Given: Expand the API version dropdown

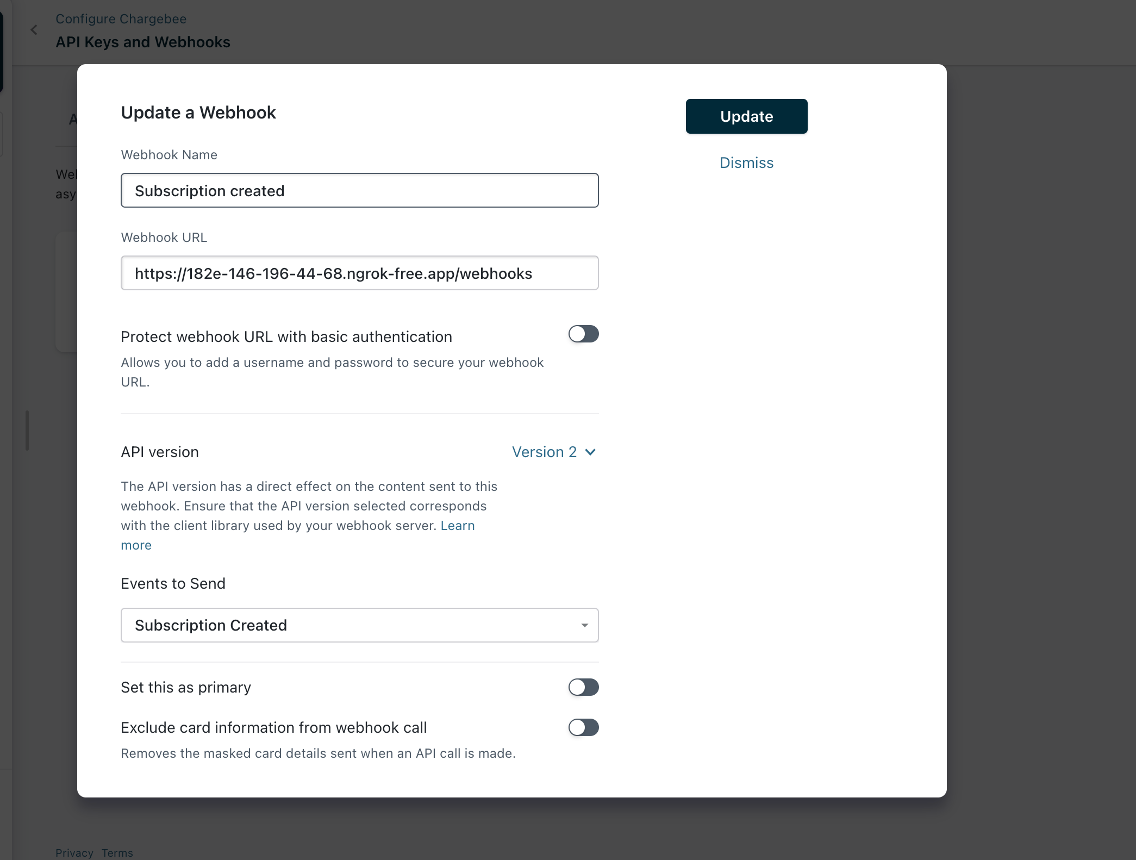Looking at the screenshot, I should coord(553,452).
